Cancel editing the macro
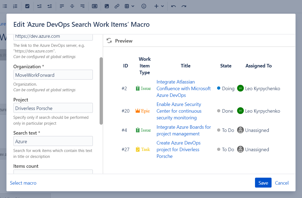The image size is (302, 198). pyautogui.click(x=282, y=183)
